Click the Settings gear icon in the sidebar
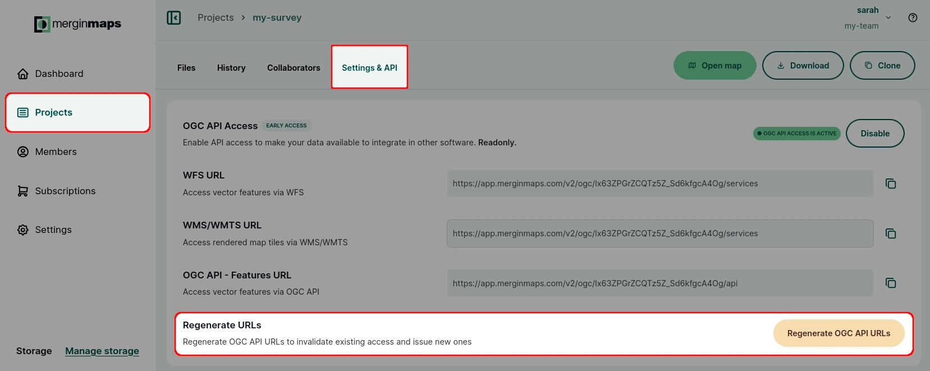 (x=23, y=230)
